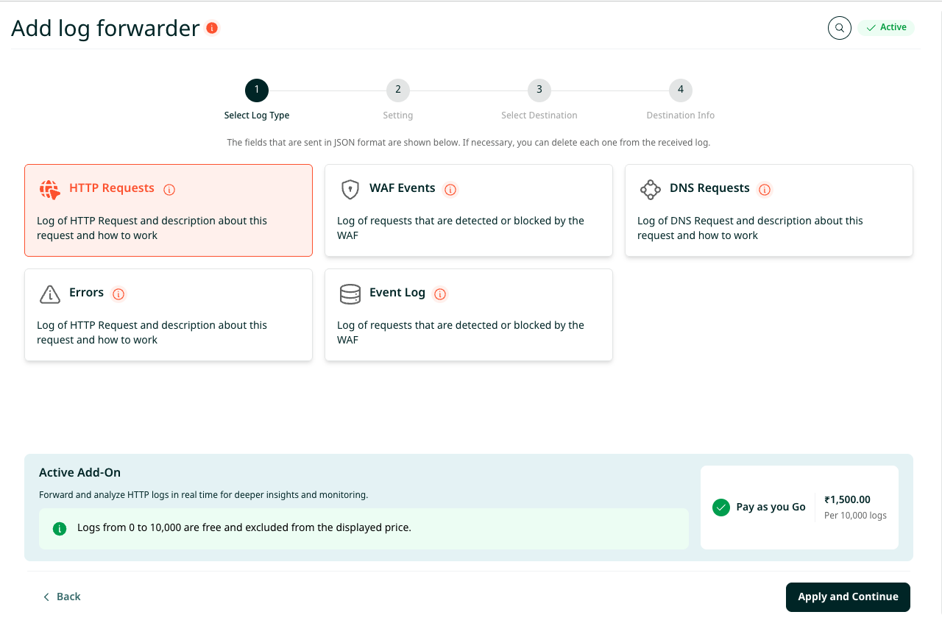Image resolution: width=942 pixels, height=623 pixels.
Task: Go back using the Back link
Action: (x=62, y=597)
